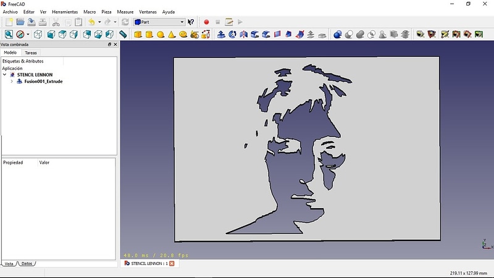The width and height of the screenshot is (494, 278).
Task: Set the right view cube
Action: pos(73,35)
